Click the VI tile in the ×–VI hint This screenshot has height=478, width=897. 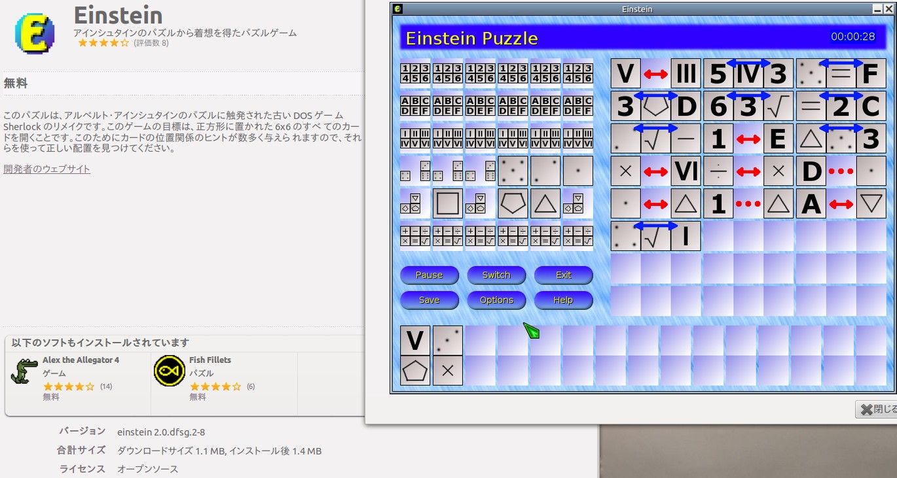[686, 171]
